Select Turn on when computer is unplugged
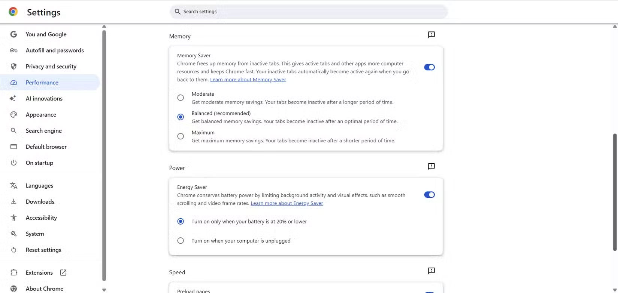The height and width of the screenshot is (293, 618). tap(181, 241)
